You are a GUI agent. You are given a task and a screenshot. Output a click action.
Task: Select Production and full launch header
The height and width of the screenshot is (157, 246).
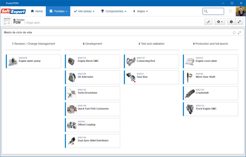tap(211, 44)
